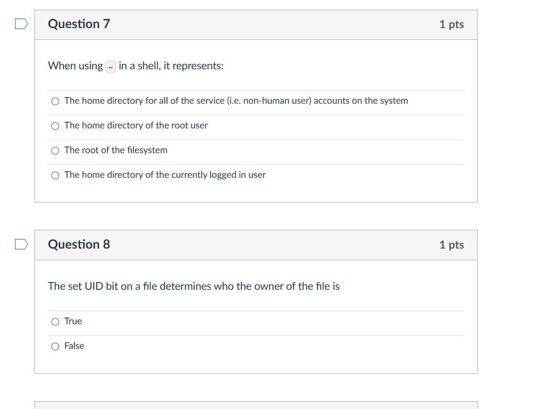Select the currently logged in user option
Screen dimensions: 541x409
coord(55,175)
